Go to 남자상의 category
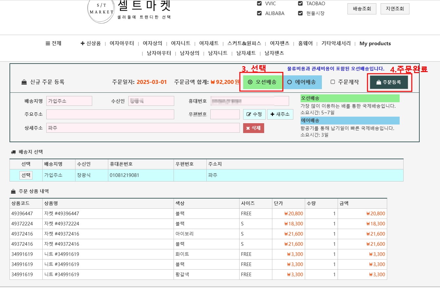Screen dimensions: 440x288 pyautogui.click(x=190, y=53)
